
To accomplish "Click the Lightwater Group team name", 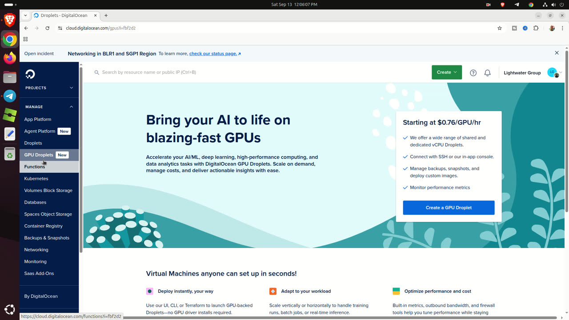I will point(522,73).
